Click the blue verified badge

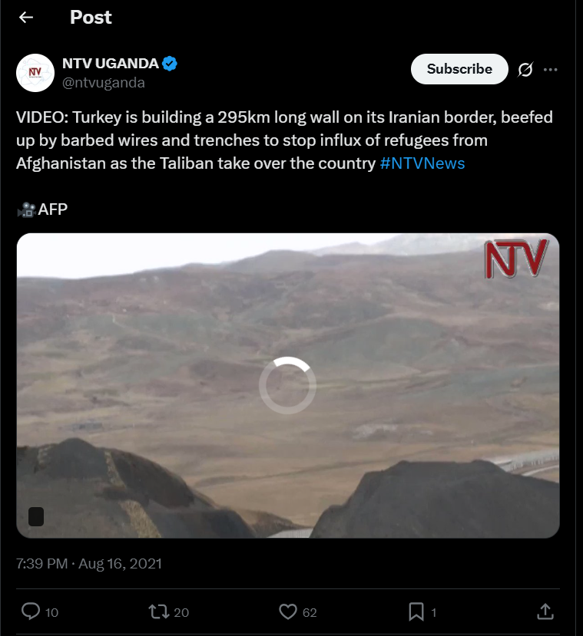tap(170, 64)
